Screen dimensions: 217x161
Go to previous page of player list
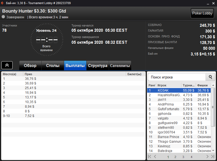155,156
